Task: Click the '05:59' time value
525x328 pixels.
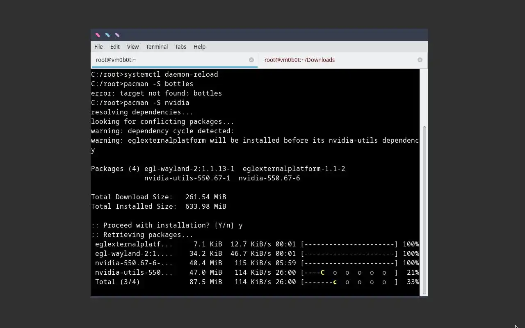Action: point(286,263)
